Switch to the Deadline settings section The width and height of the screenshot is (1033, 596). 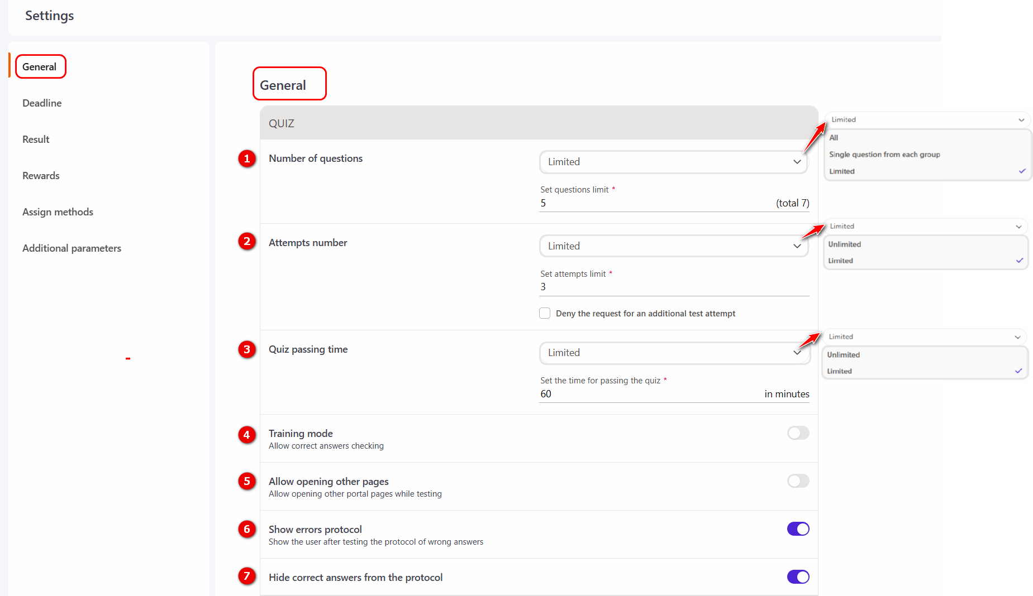42,103
